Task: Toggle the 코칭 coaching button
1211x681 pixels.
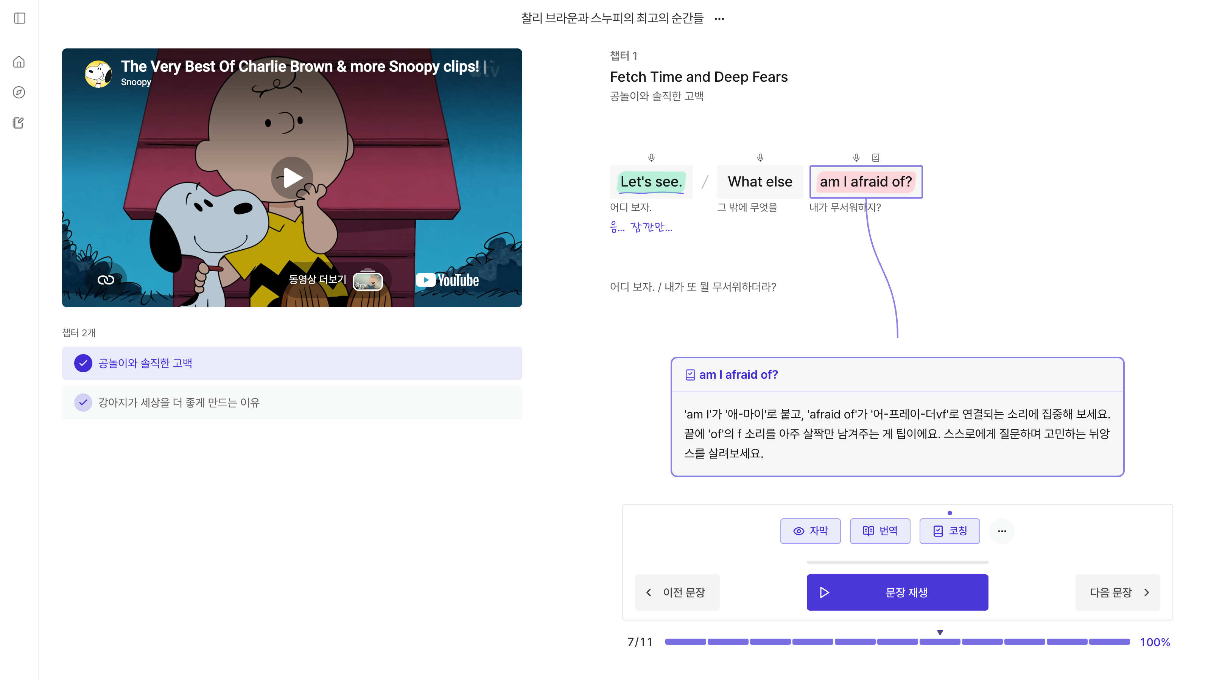Action: [x=949, y=531]
